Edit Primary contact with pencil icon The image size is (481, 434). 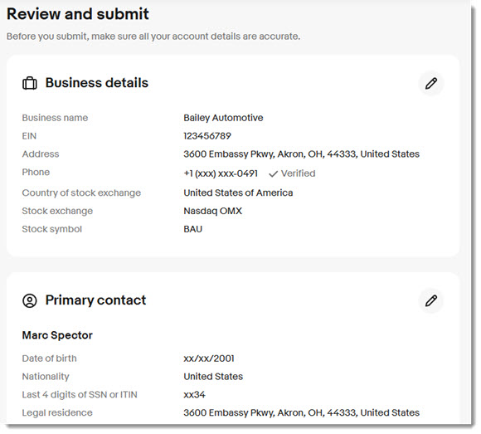click(x=431, y=300)
